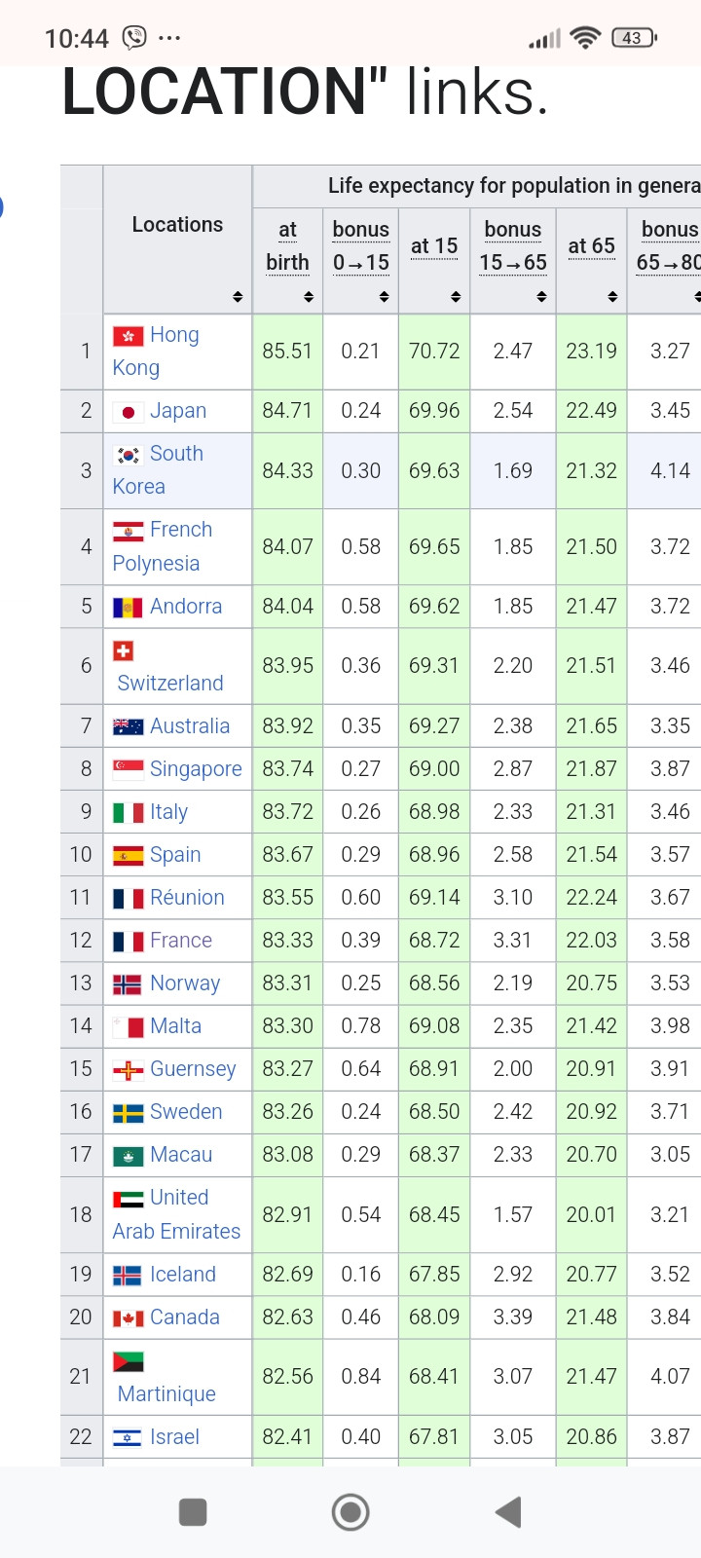Tap the Japan flag icon
This screenshot has height=1558, width=701.
(x=129, y=412)
